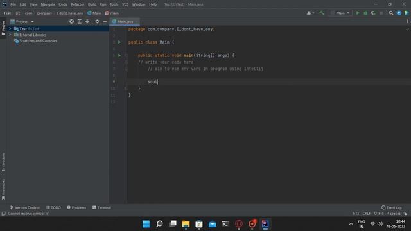Click the CRLF line separator status

pos(367,214)
